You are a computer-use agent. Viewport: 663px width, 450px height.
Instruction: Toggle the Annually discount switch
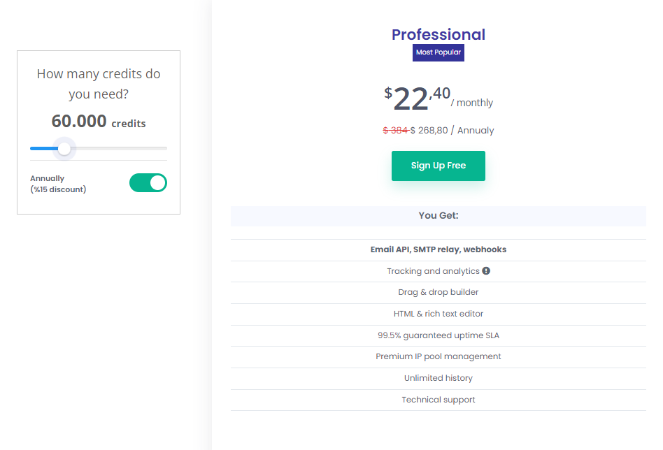[x=148, y=183]
